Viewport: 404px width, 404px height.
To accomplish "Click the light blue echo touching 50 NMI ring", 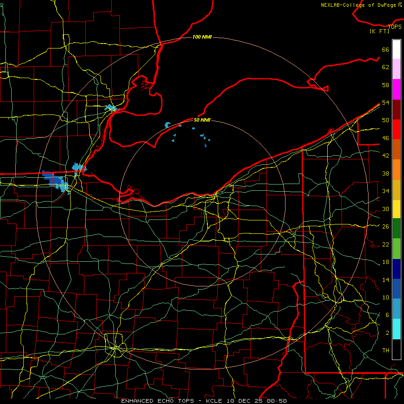I will pyautogui.click(x=167, y=125).
